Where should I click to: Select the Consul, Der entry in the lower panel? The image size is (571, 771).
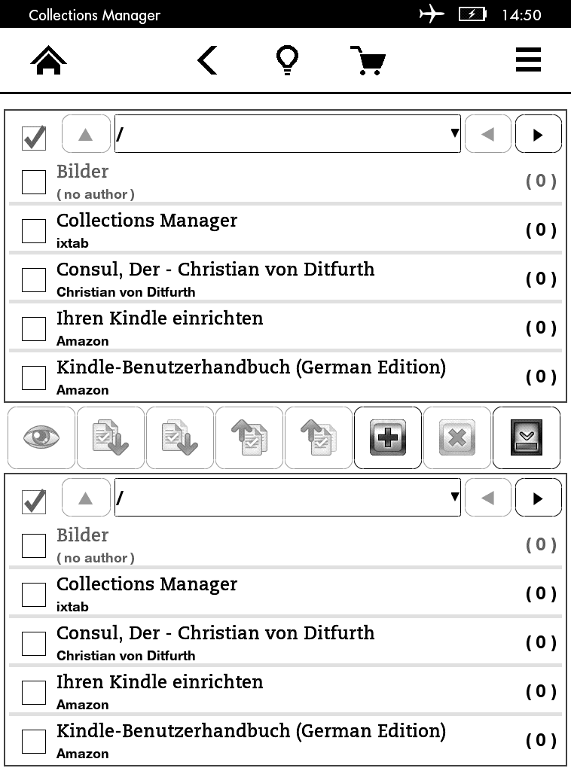click(x=34, y=643)
